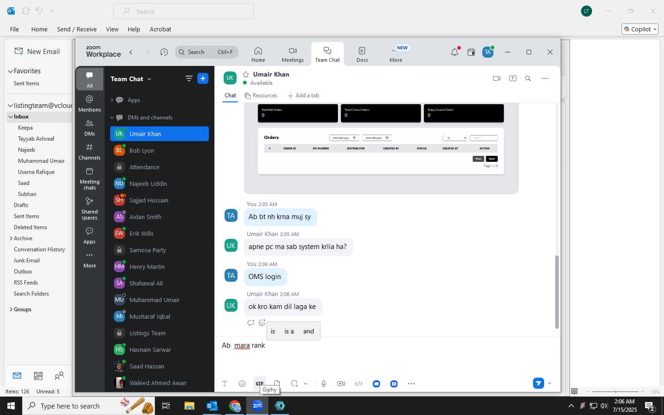The width and height of the screenshot is (664, 415).
Task: Click the Zoom search box
Action: tap(207, 52)
